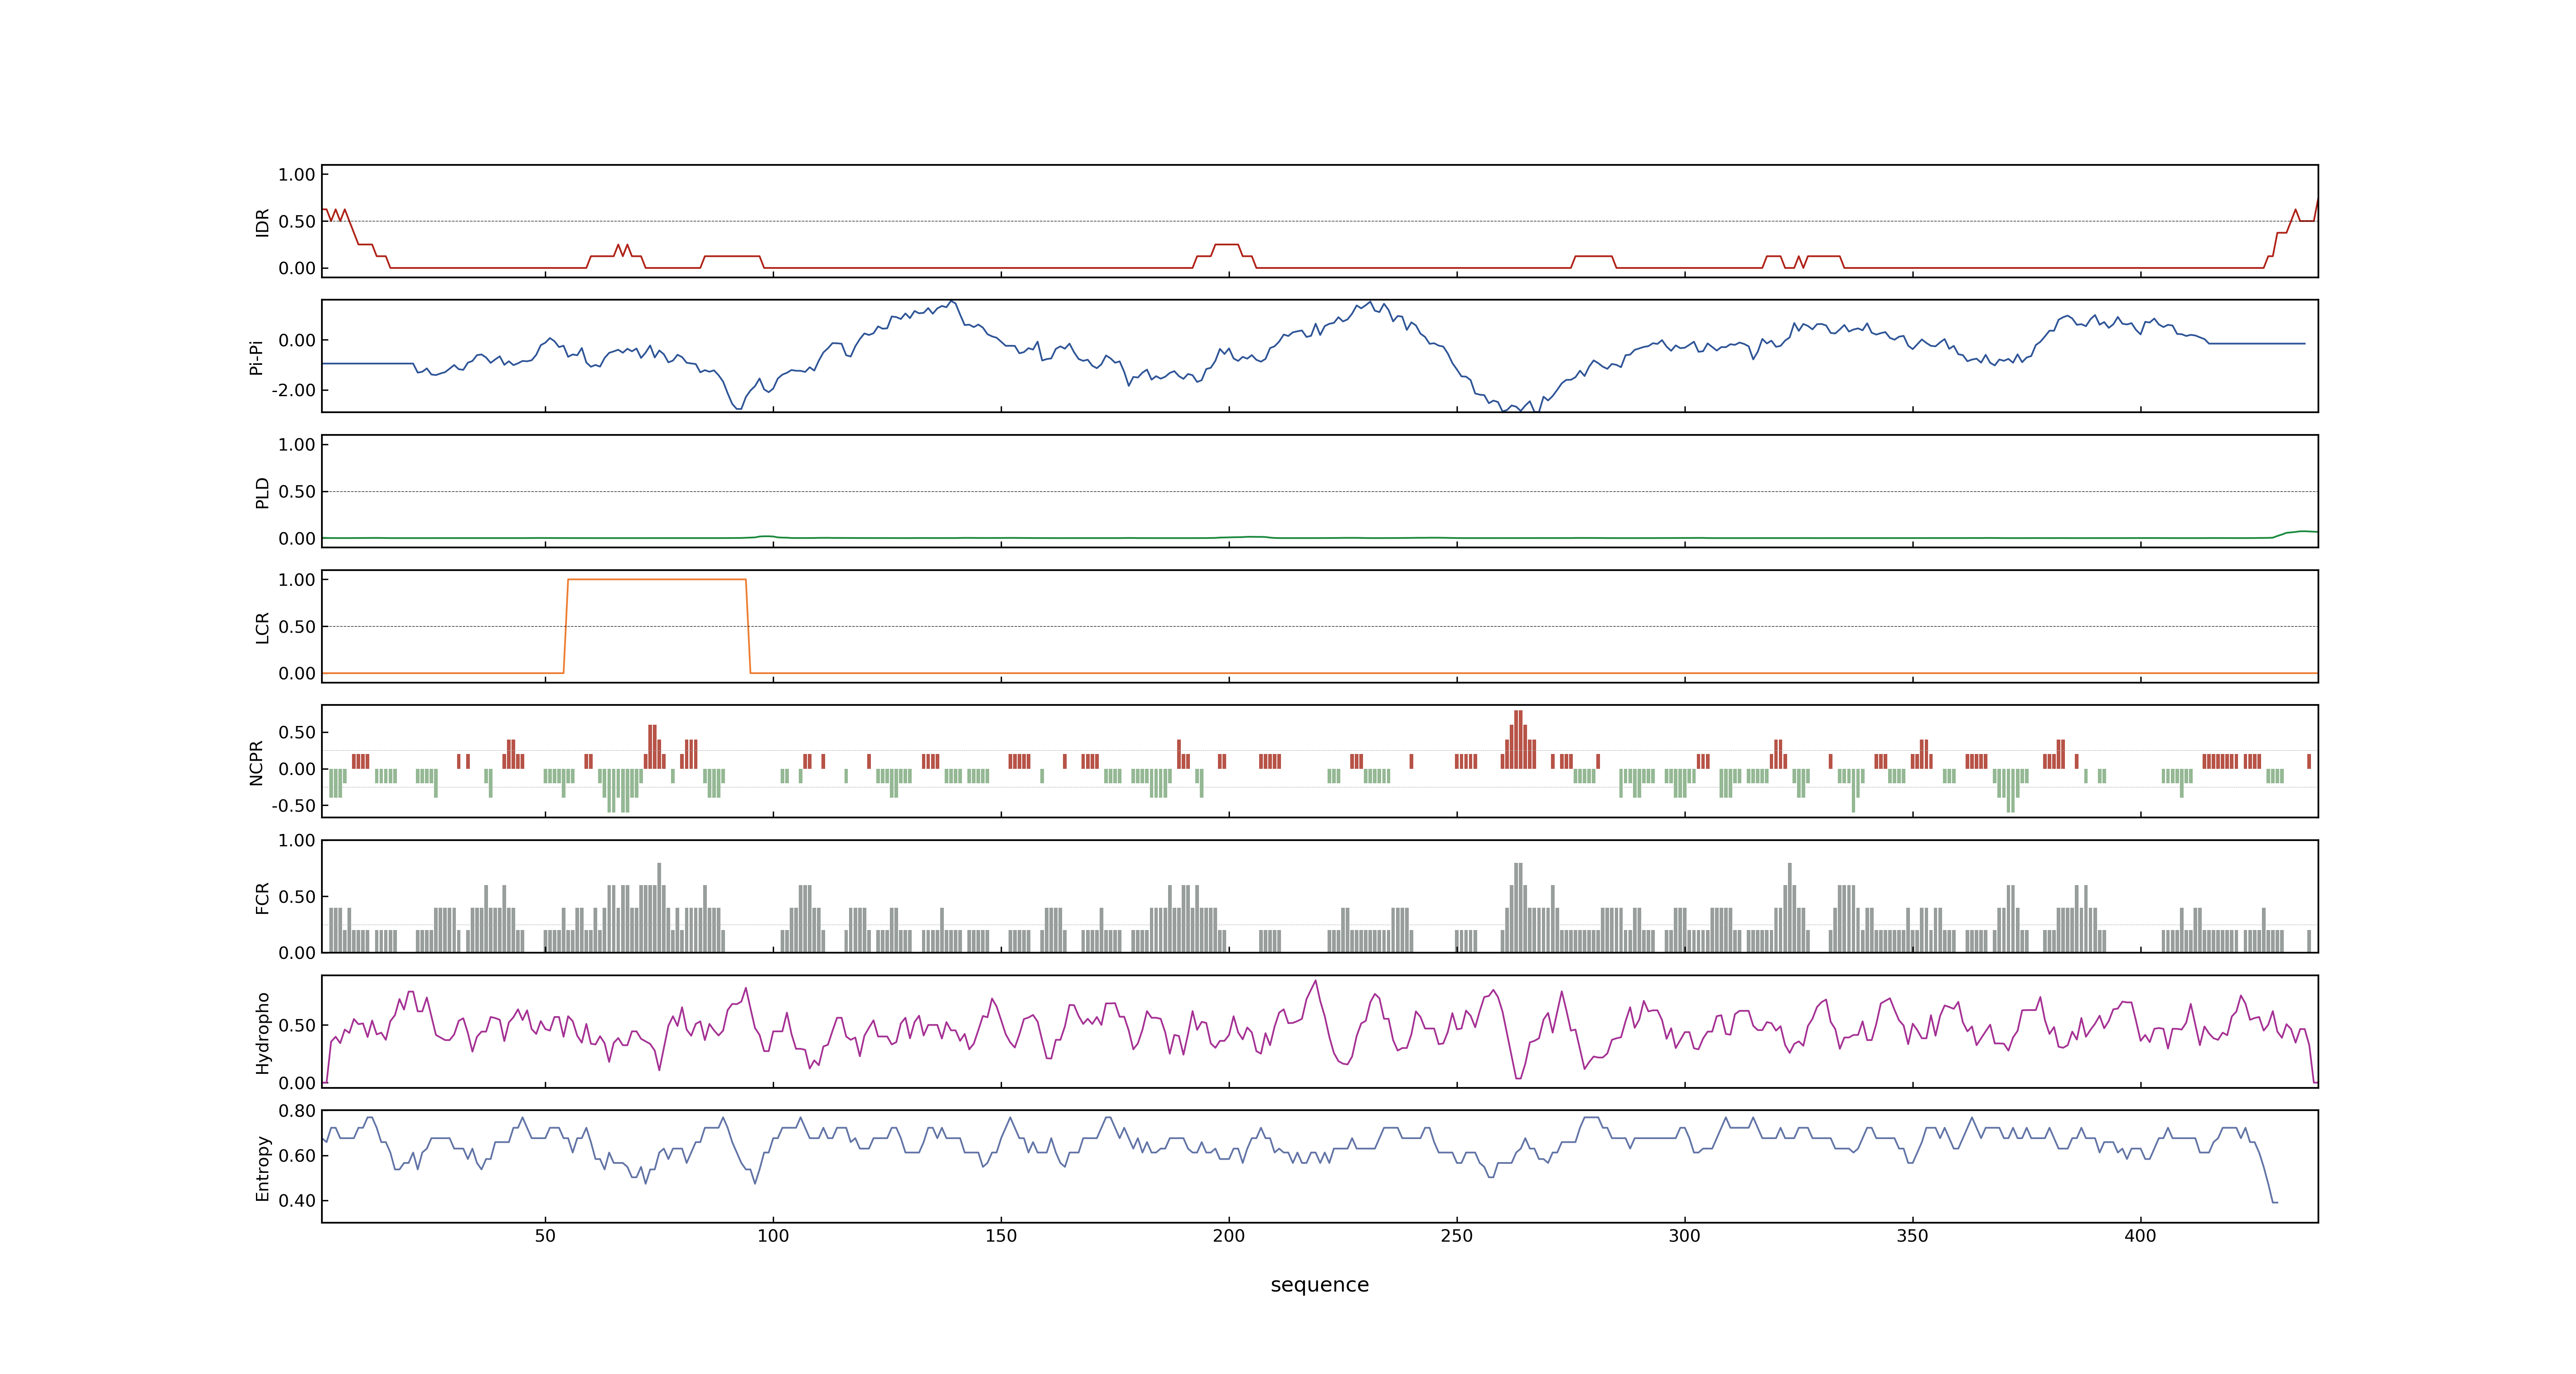Click the "Entropy" y-axis label
2576x1374 pixels.
pos(262,1168)
